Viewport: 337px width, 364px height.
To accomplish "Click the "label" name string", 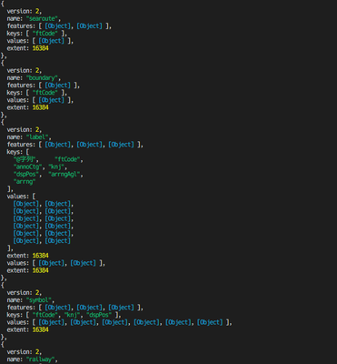I will (37, 137).
